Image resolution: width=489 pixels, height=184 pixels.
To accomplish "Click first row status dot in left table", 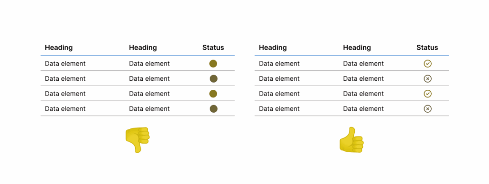I will coord(213,64).
